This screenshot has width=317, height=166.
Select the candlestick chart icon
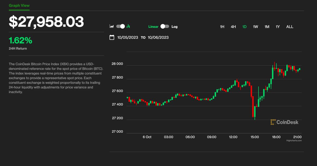pyautogui.click(x=128, y=26)
